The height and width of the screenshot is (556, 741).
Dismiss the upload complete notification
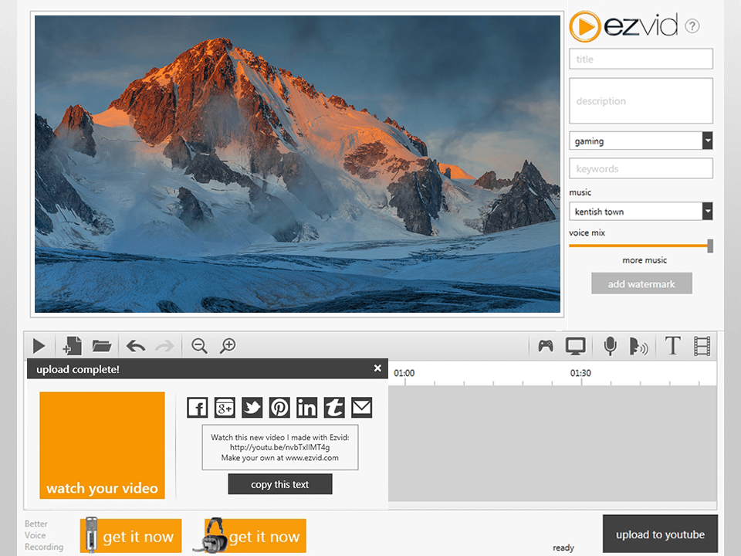point(377,368)
